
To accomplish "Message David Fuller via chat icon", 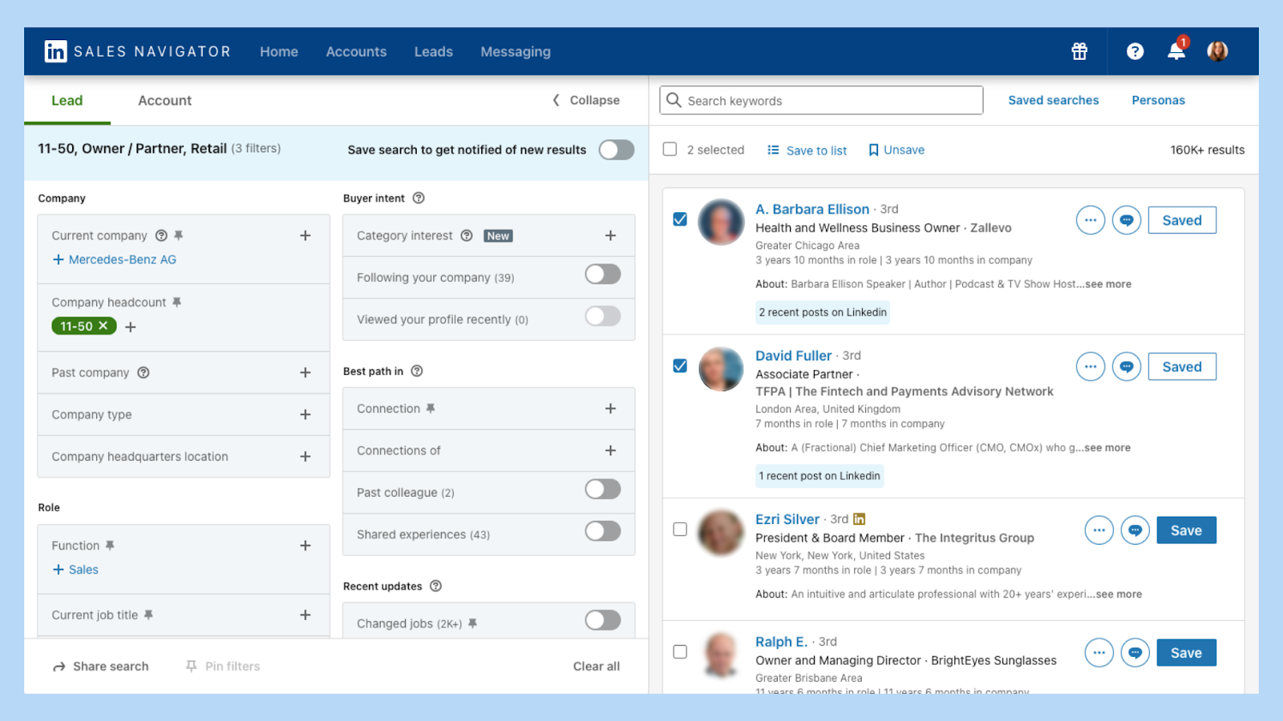I will click(1127, 367).
